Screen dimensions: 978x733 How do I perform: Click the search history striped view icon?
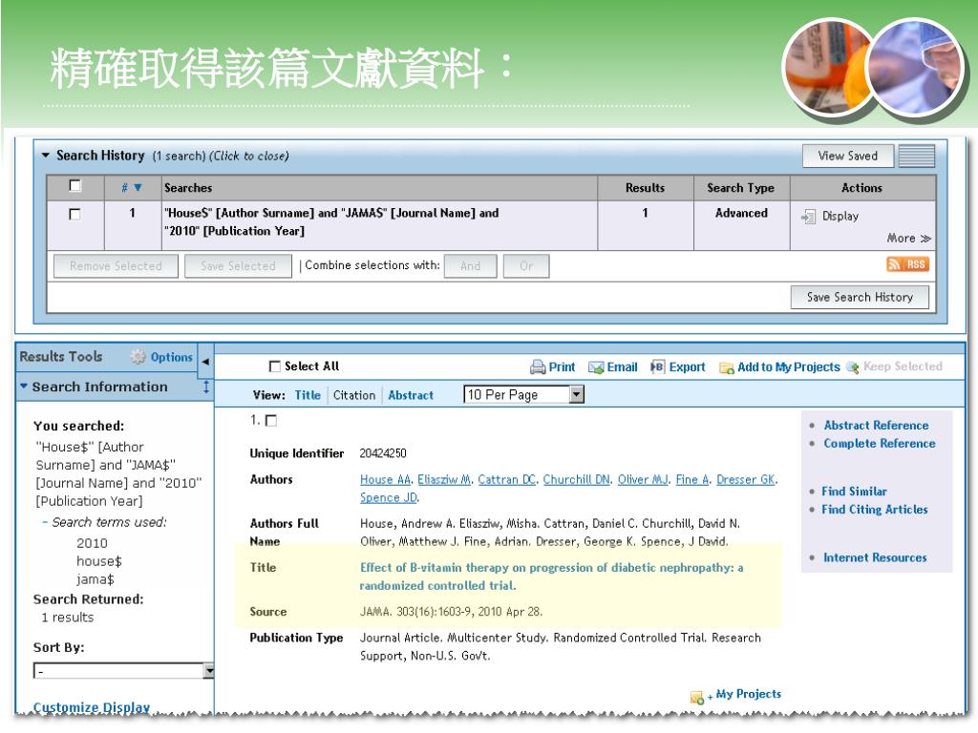point(916,156)
